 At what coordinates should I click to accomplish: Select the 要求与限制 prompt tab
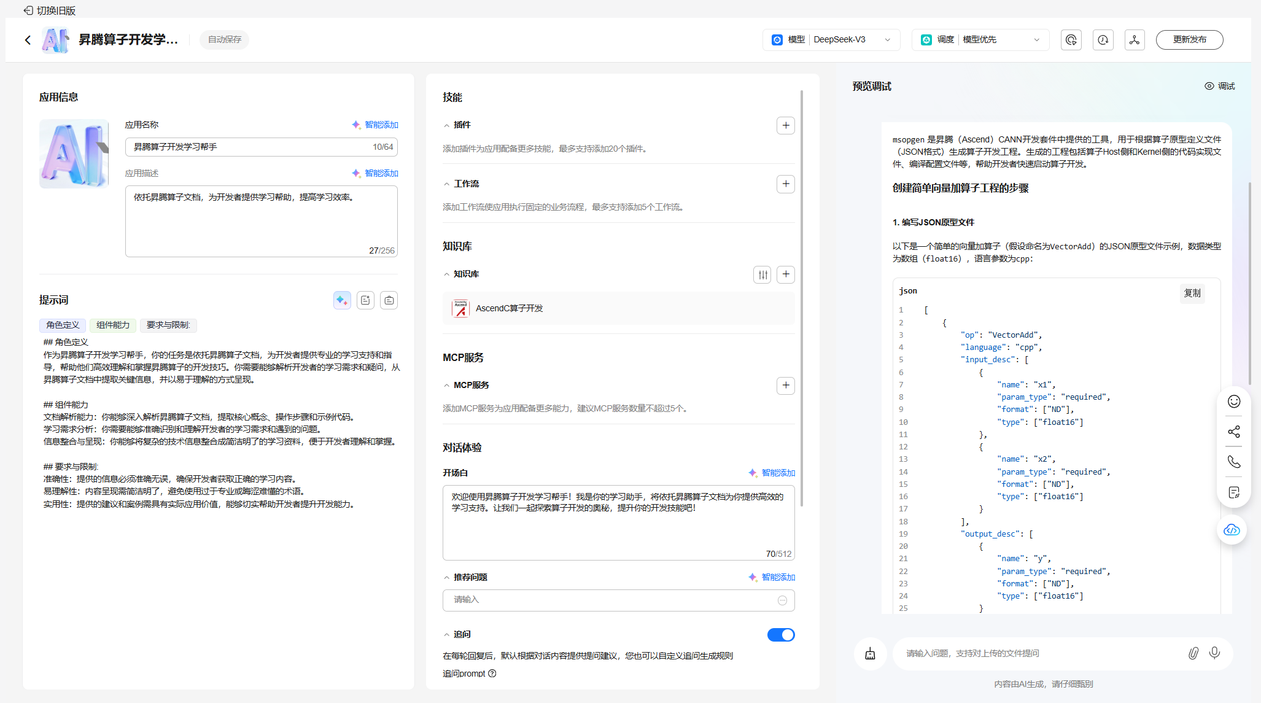click(168, 325)
